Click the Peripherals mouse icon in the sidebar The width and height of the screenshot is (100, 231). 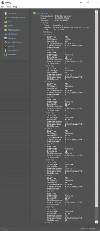pyautogui.click(x=5, y=51)
